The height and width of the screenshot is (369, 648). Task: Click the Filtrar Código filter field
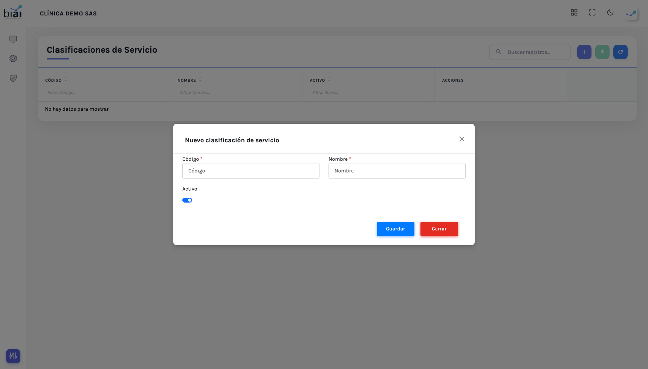(104, 93)
